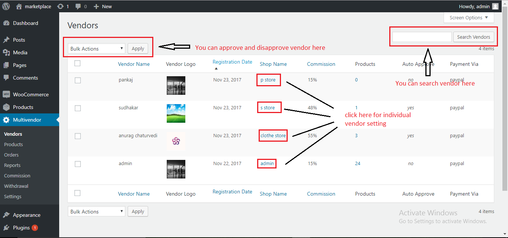Sort by Registration Date header column

click(x=233, y=62)
